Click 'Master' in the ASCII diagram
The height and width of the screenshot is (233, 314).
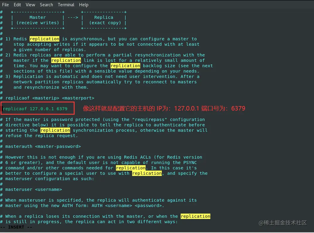click(x=38, y=17)
